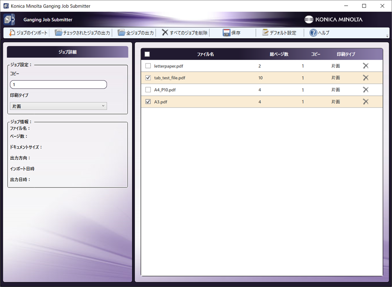
Task: Click チェックされたジョブの出力 label text
Action: 87,33
